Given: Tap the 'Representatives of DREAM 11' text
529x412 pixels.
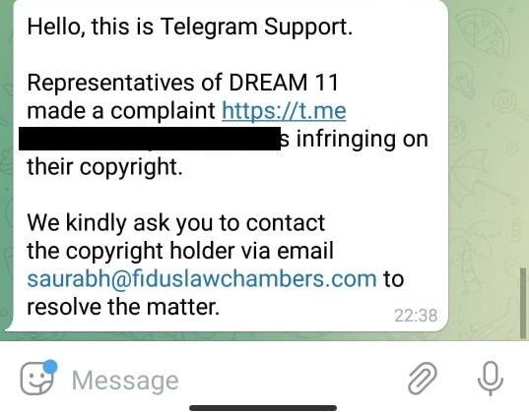Looking at the screenshot, I should point(182,83).
